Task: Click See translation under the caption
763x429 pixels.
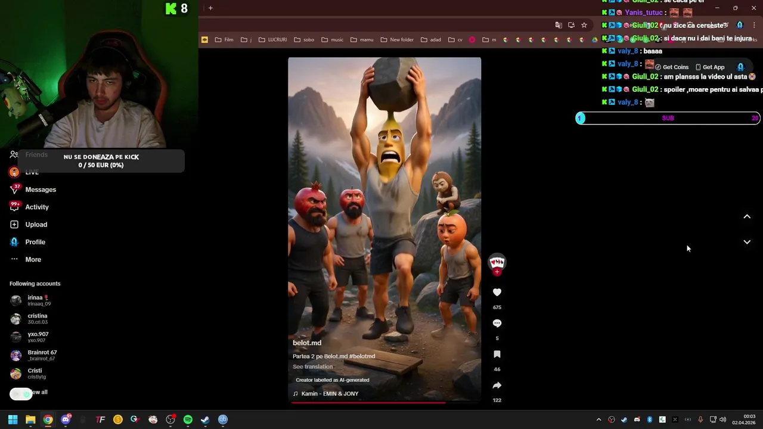Action: point(313,366)
